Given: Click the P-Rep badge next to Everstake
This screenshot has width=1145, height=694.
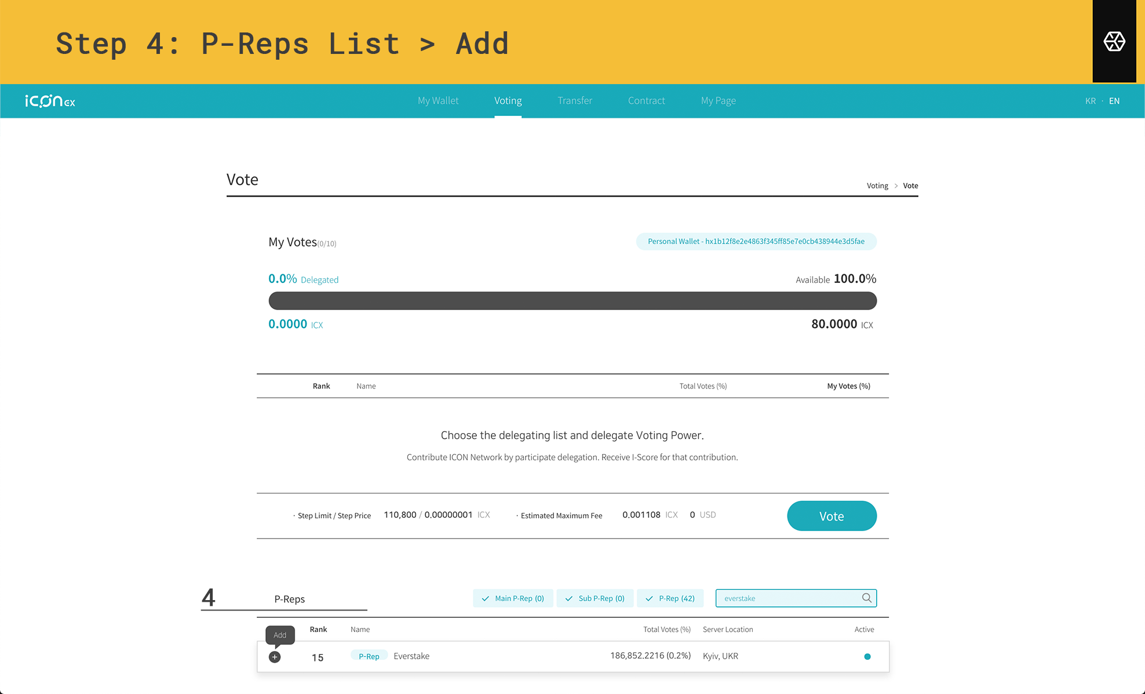Looking at the screenshot, I should (369, 656).
